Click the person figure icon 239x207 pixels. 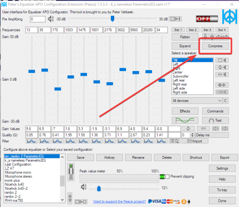(71, 172)
